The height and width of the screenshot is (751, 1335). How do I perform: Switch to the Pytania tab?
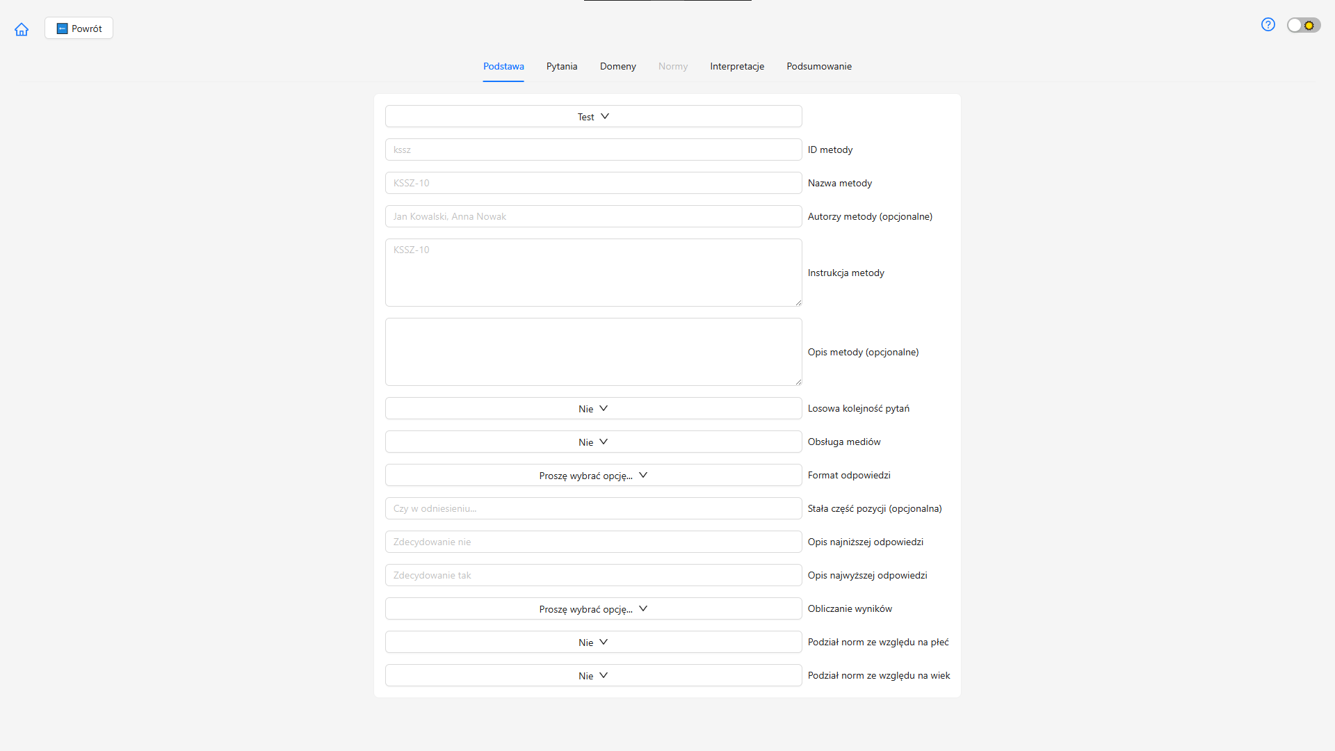[x=562, y=66]
